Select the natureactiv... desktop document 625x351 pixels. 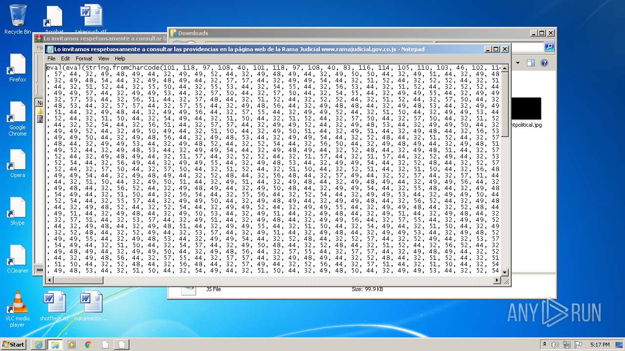click(91, 306)
